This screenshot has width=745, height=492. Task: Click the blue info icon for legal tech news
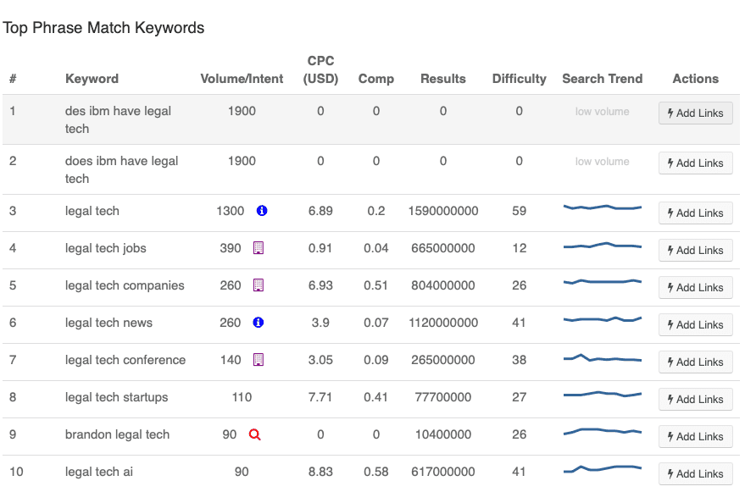[x=261, y=323]
